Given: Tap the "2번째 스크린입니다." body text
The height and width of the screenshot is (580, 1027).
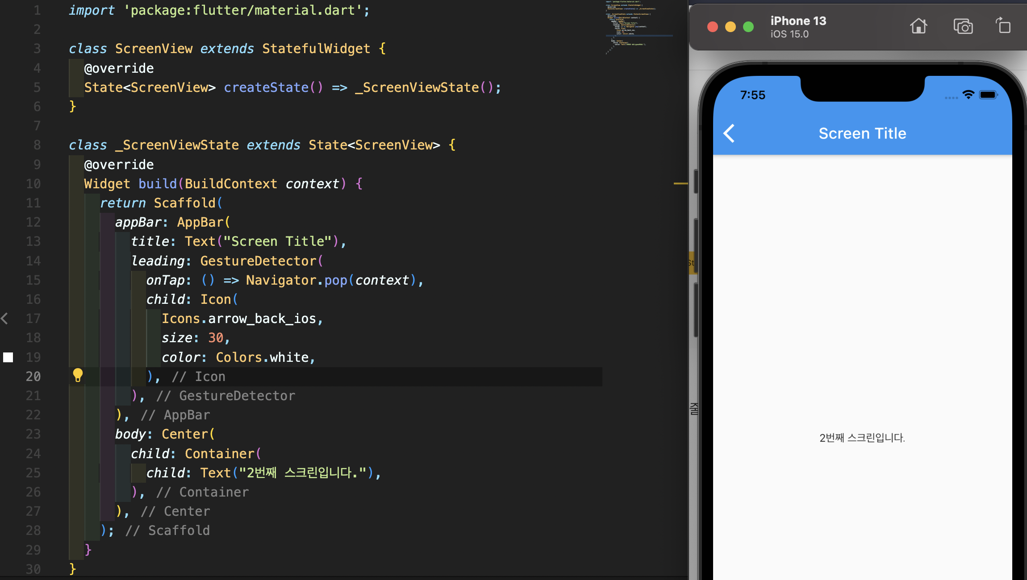Looking at the screenshot, I should tap(862, 438).
